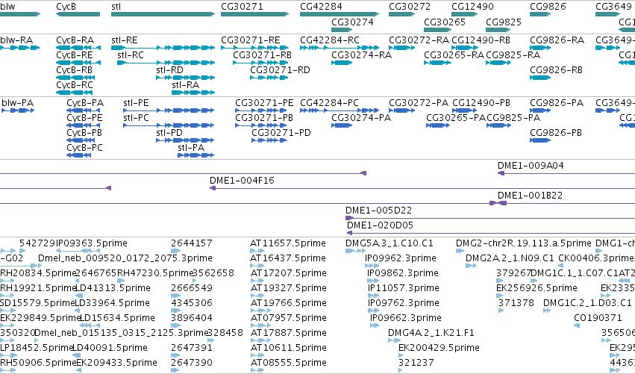Viewport: 635px width, 374px height.
Task: Select the CycB-RB transcript label
Action: pyautogui.click(x=75, y=70)
